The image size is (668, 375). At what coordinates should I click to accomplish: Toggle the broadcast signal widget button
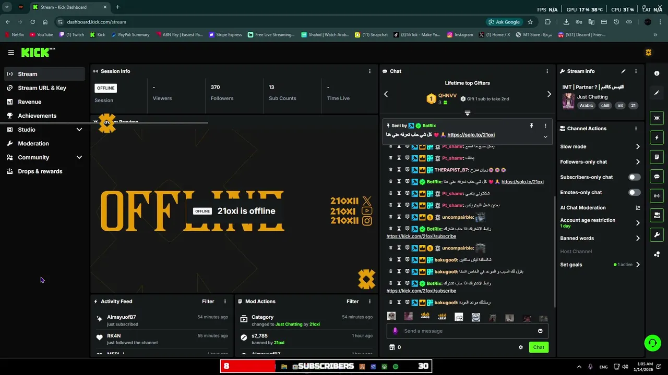point(657,196)
